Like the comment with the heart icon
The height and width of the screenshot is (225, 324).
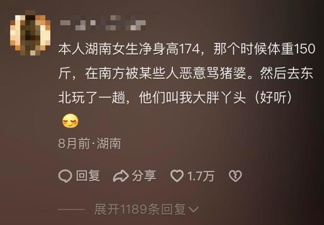177,176
